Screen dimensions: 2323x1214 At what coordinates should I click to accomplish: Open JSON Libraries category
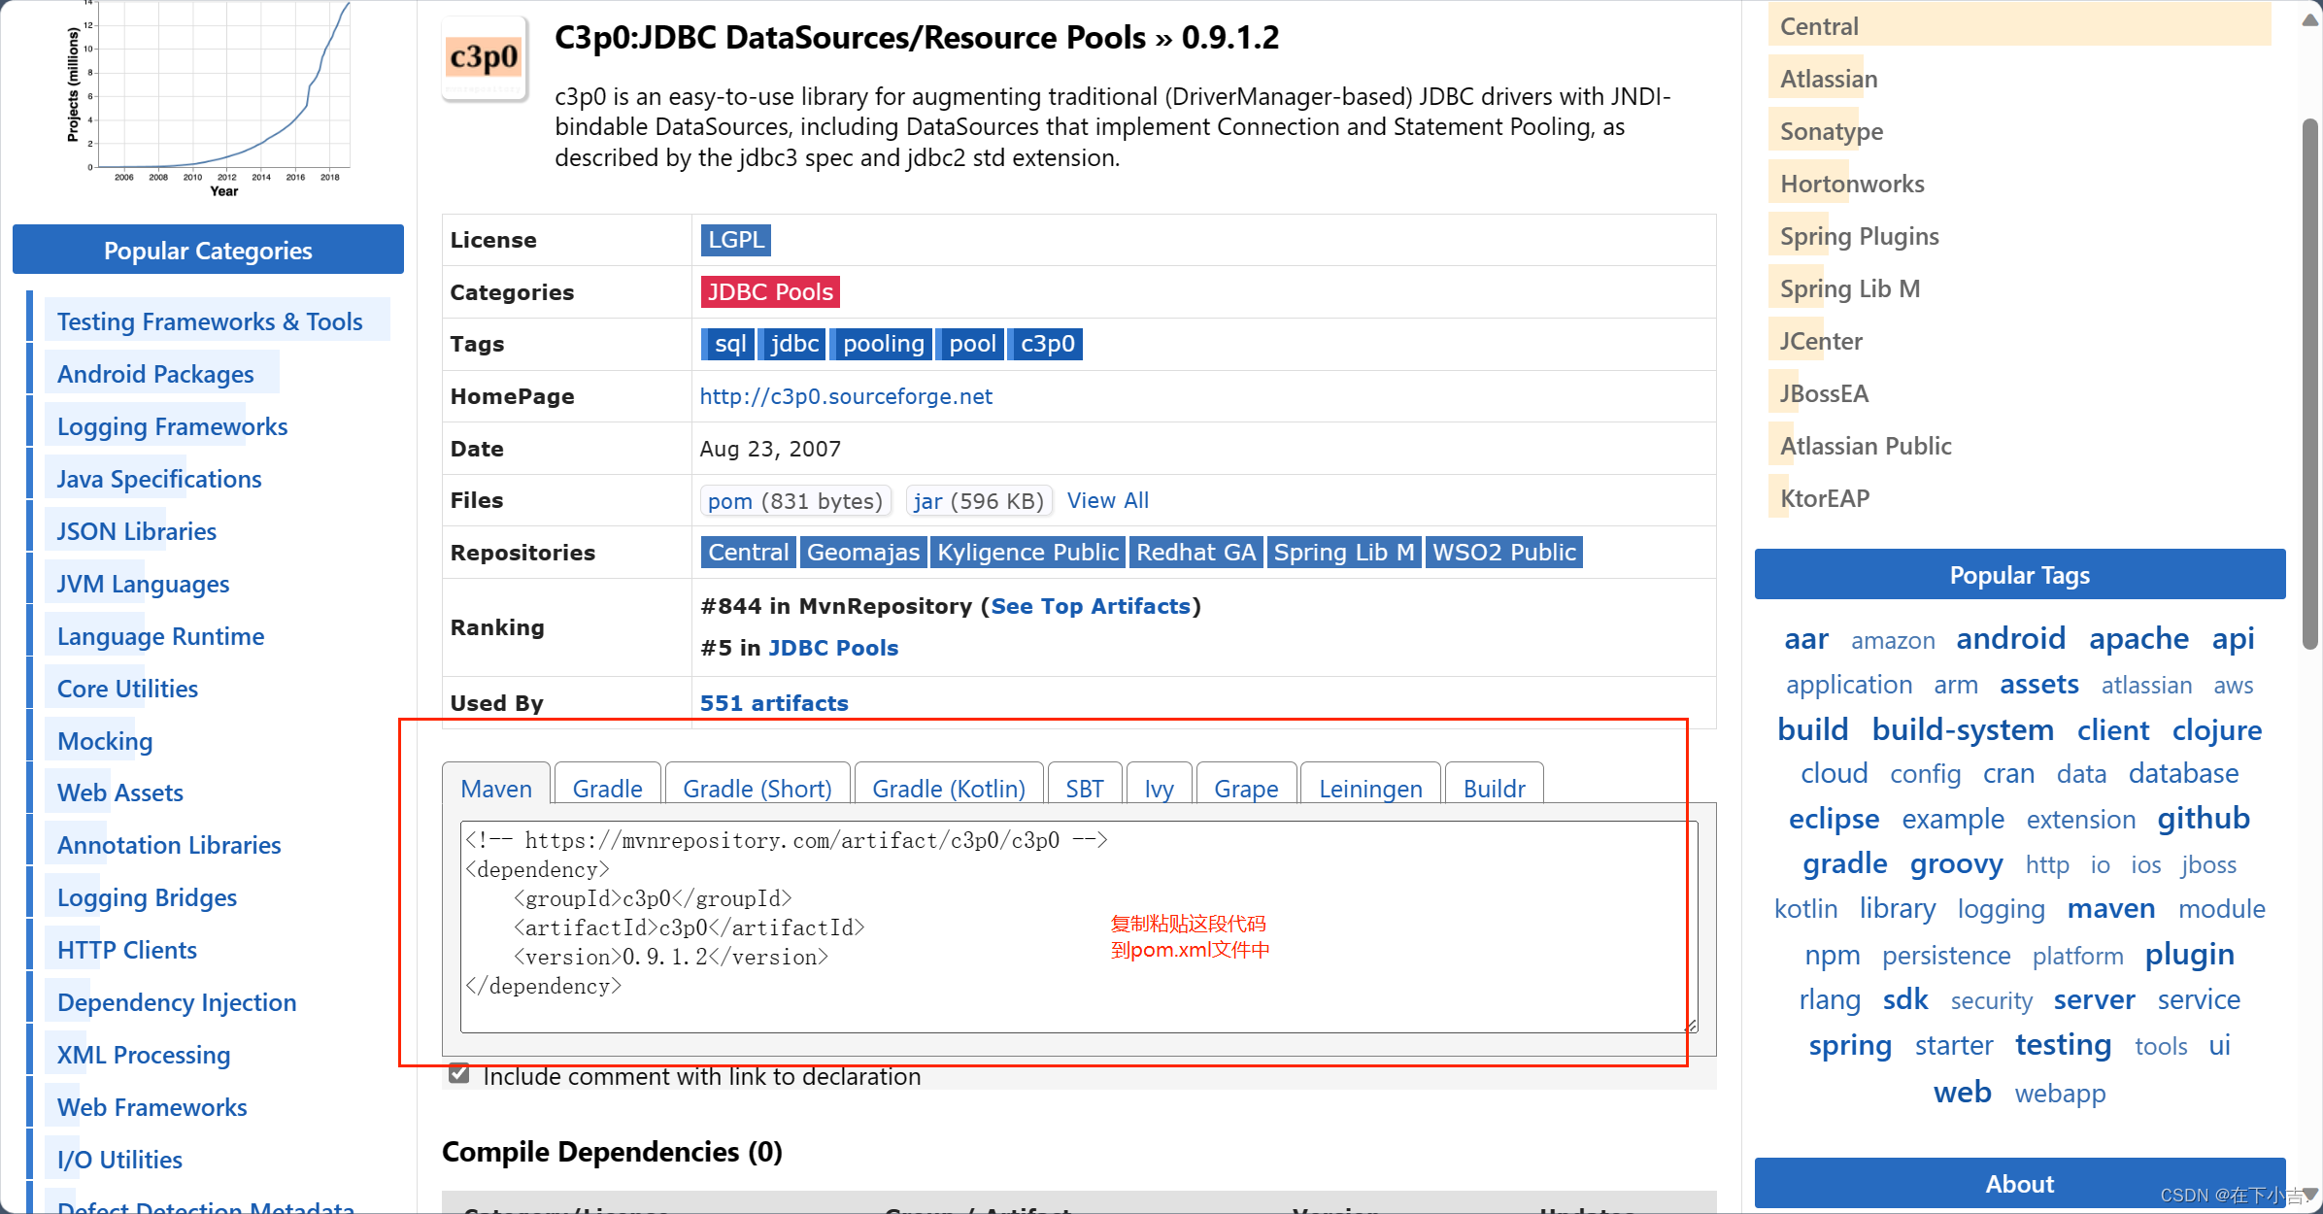click(136, 531)
